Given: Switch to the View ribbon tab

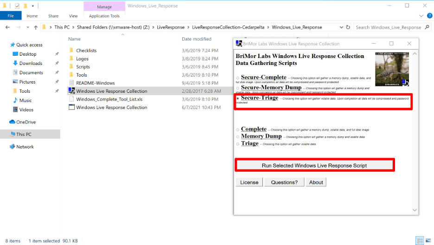Looking at the screenshot, I should [73, 16].
